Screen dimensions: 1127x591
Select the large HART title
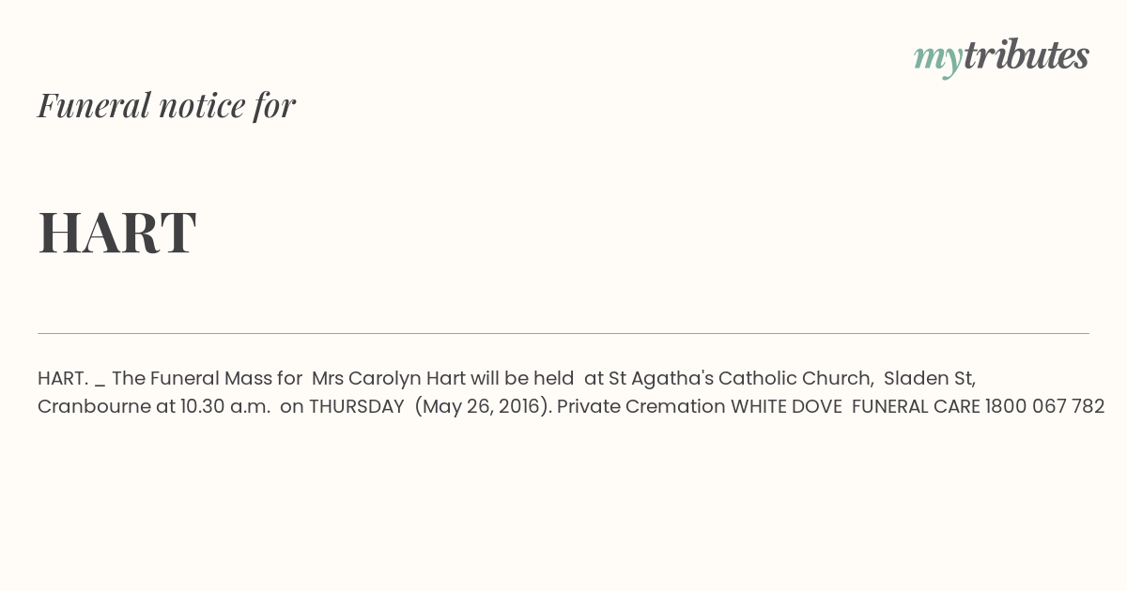point(117,232)
